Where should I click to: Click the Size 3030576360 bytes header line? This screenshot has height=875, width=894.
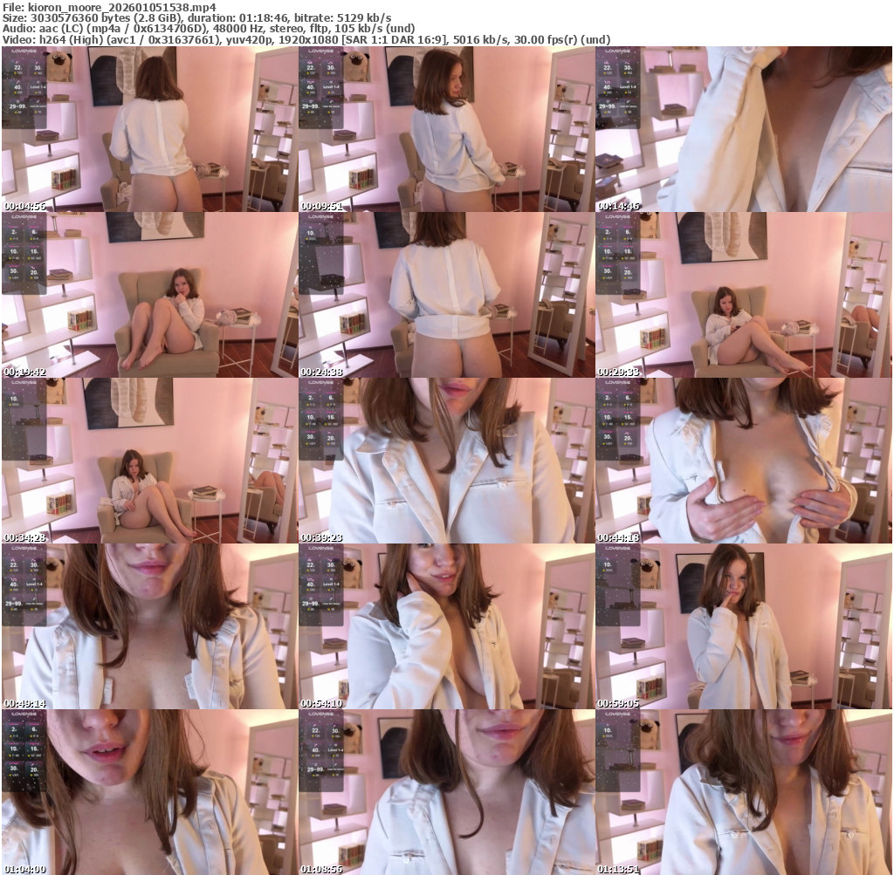coord(196,17)
